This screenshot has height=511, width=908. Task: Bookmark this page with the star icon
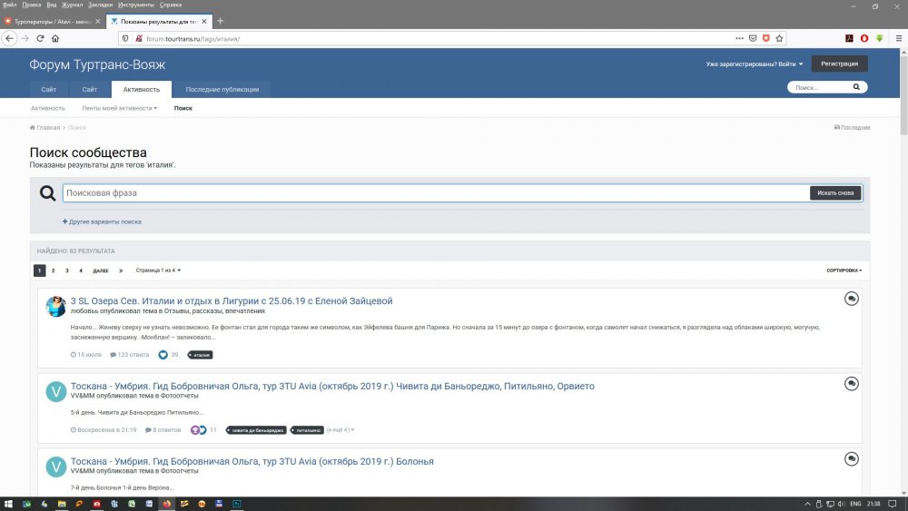780,38
